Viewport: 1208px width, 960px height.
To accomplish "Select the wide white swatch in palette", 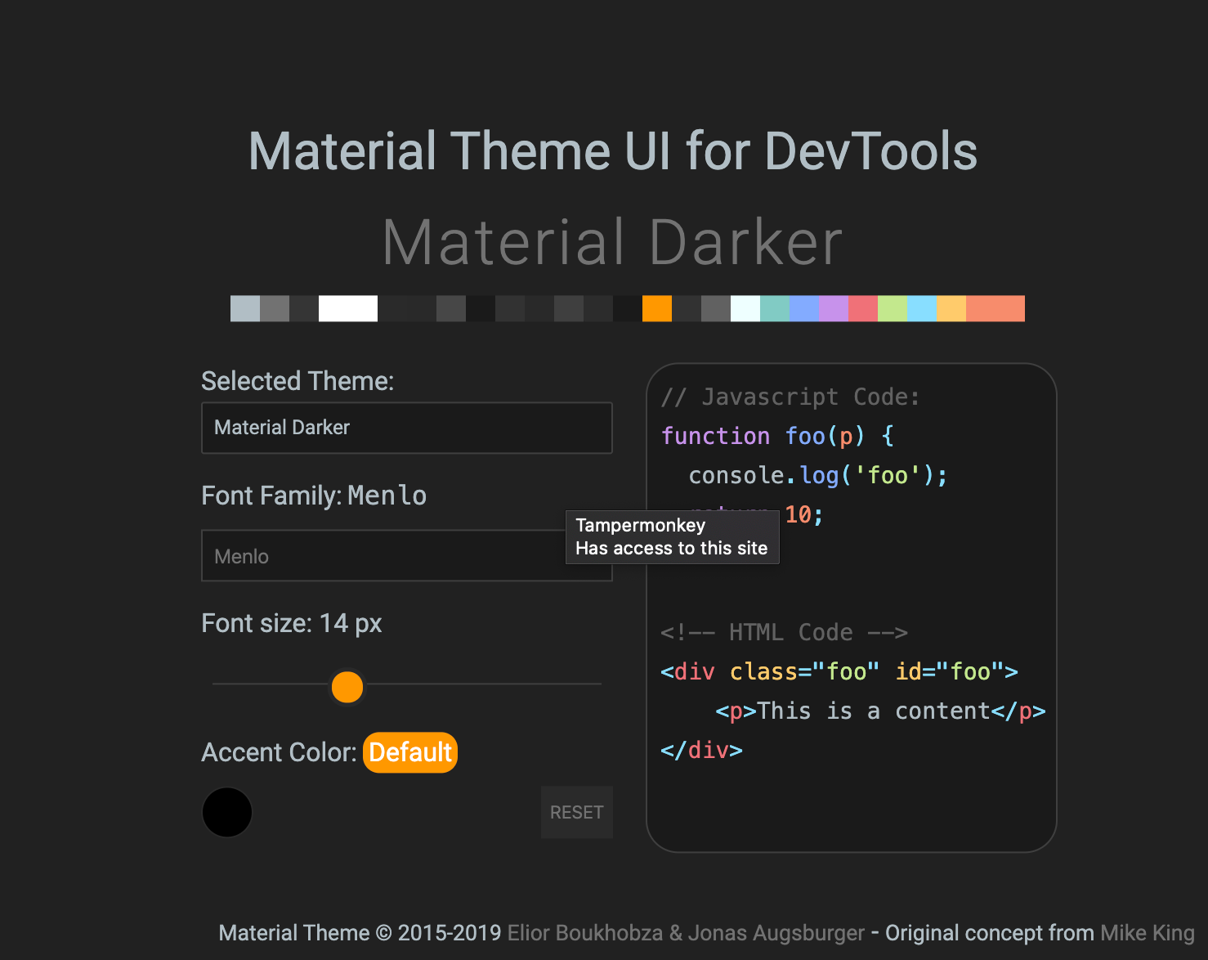I will pos(348,308).
